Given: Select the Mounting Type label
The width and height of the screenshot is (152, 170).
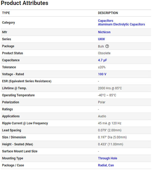Looking at the screenshot, I should (x=13, y=158).
